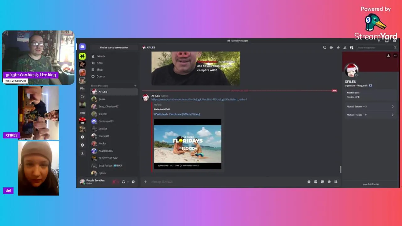Select AGgoku0812 direct message
This screenshot has width=402, height=226.
[x=114, y=151]
